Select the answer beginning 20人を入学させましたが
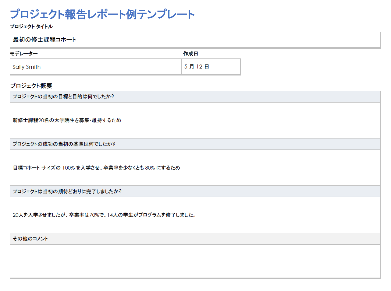Screen dimensions: 391x291 195,215
